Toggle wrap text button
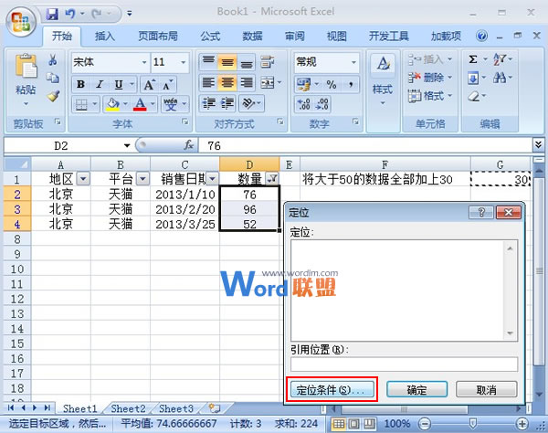 click(x=268, y=62)
